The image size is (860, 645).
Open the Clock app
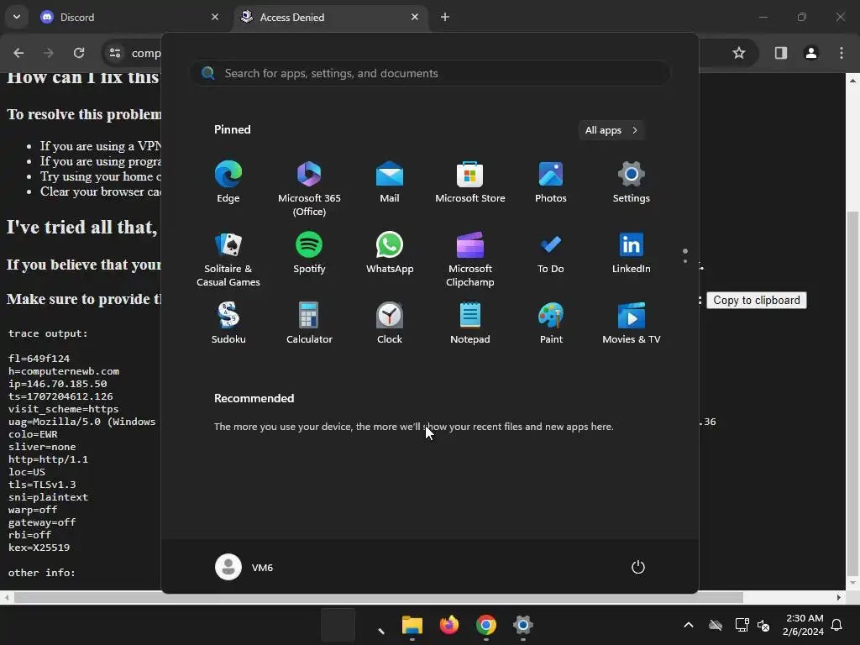(390, 324)
